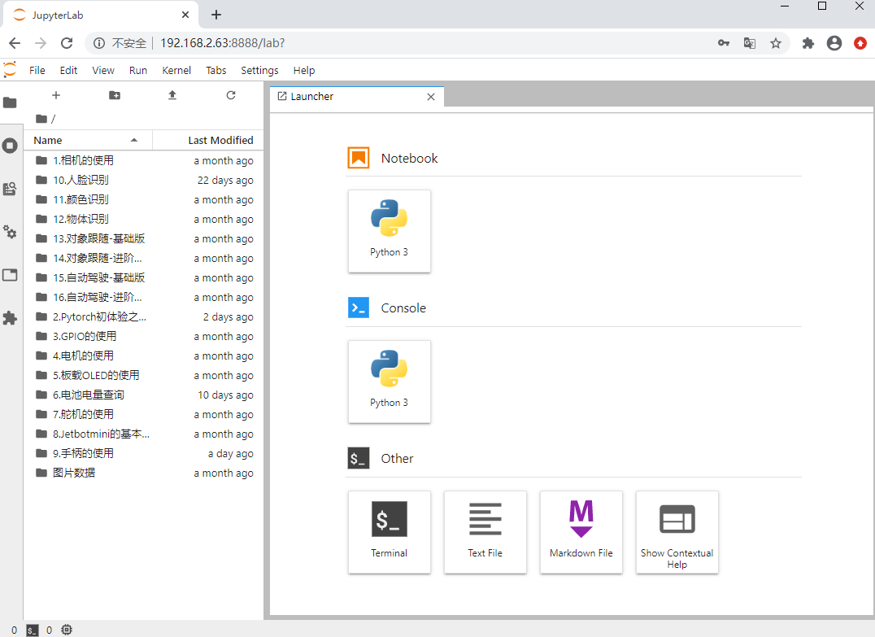
Task: Launch a new Terminal
Action: (390, 532)
